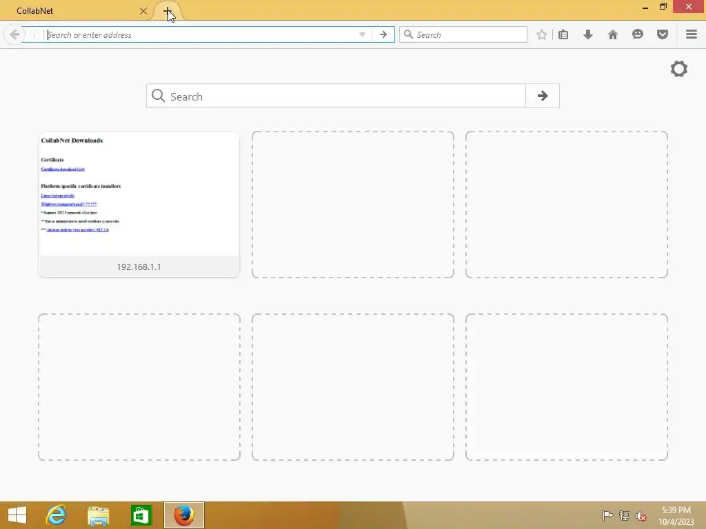Click the muted volume tray icon
This screenshot has width=706, height=529.
[x=641, y=516]
